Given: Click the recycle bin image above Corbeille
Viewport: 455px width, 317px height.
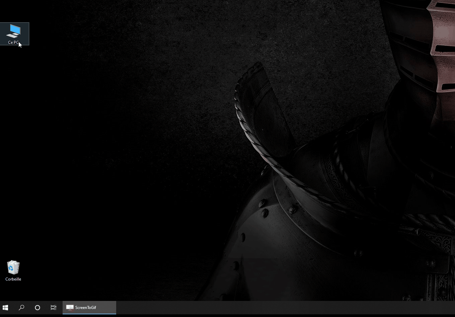Looking at the screenshot, I should coord(13,267).
